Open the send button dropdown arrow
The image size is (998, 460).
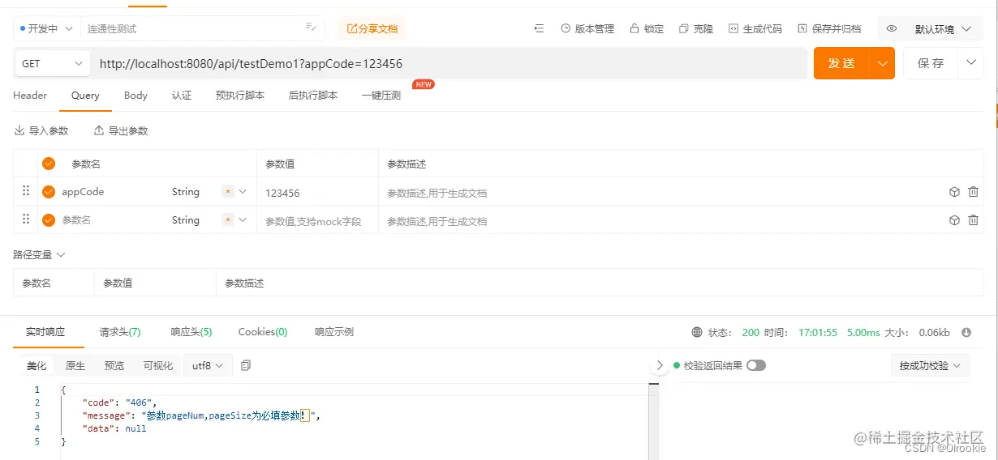882,63
